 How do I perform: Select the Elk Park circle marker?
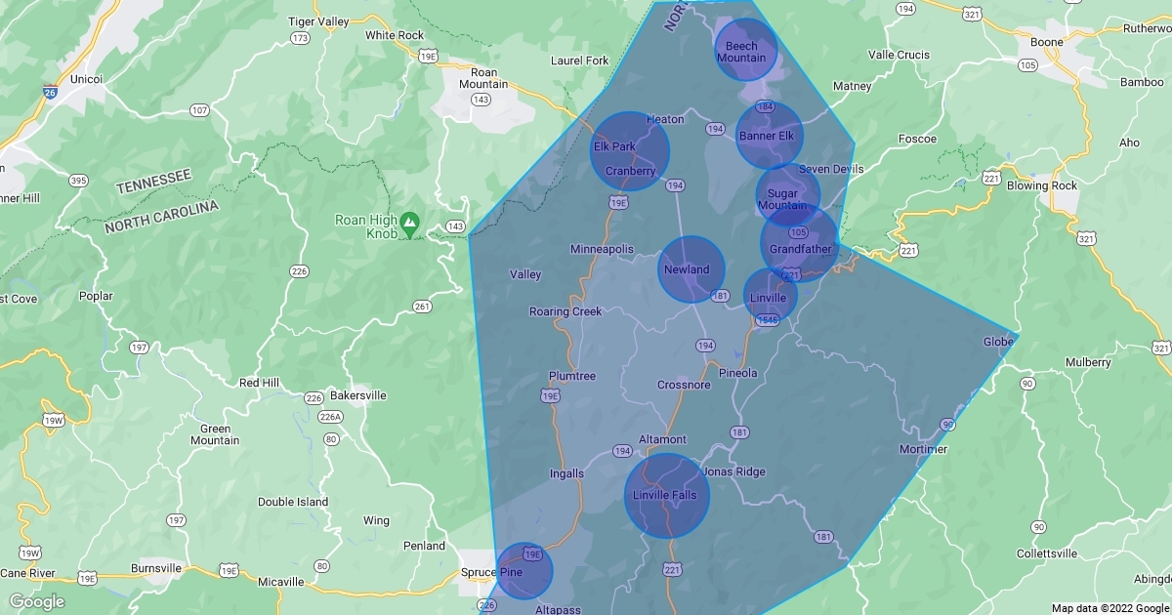[630, 151]
